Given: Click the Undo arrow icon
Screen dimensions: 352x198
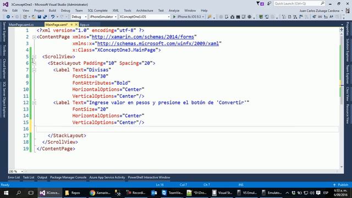Looking at the screenshot, I should click(53, 17).
